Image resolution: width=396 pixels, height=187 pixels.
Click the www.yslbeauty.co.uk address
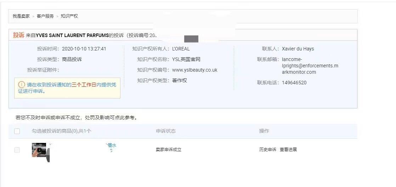pos(194,70)
